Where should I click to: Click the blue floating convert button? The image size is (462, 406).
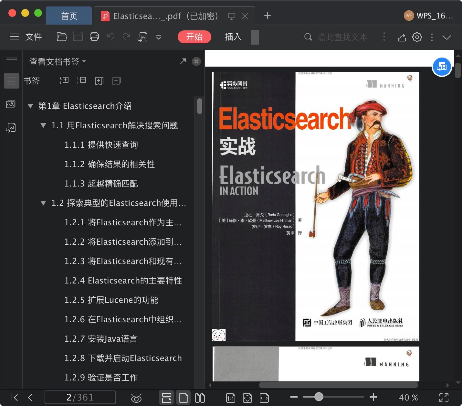pyautogui.click(x=442, y=67)
